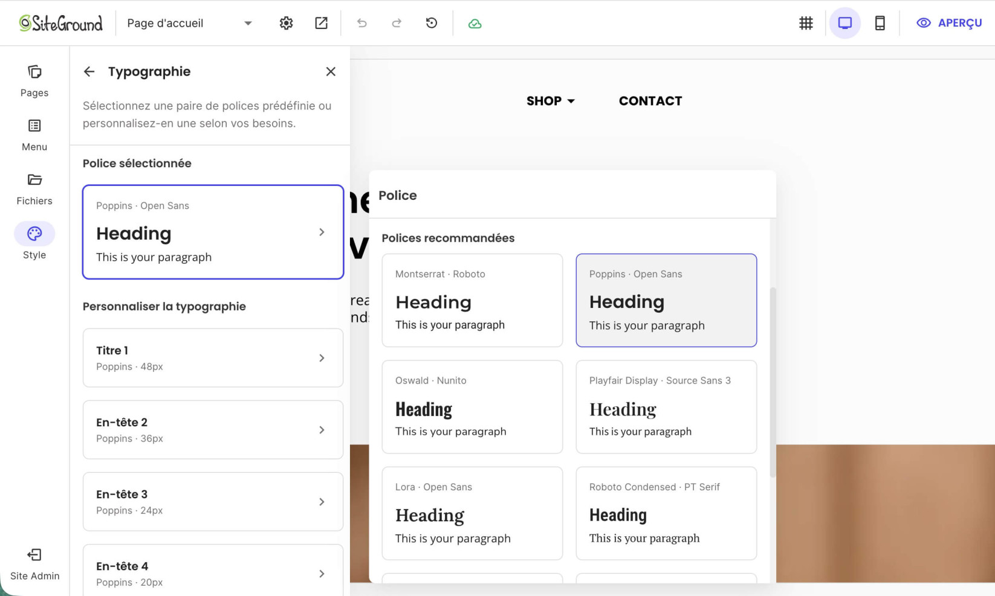Image resolution: width=995 pixels, height=596 pixels.
Task: Expand the Titre 1 typography settings
Action: tap(213, 358)
